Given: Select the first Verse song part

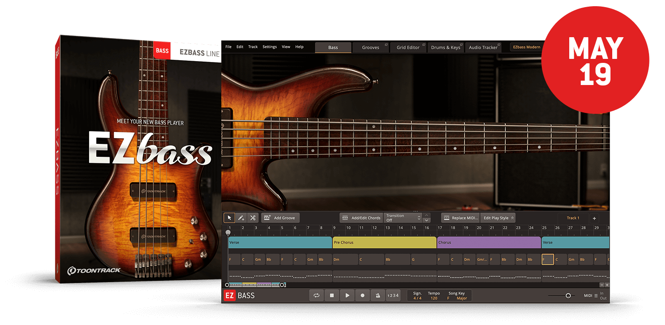Looking at the screenshot, I should tap(280, 242).
